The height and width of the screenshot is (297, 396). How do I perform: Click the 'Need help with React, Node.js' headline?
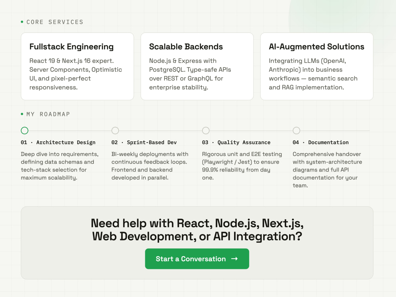(x=197, y=230)
